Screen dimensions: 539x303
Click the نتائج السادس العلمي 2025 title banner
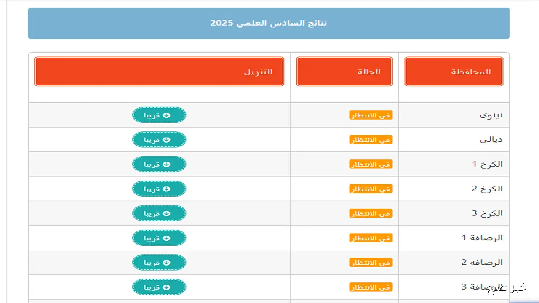coord(269,23)
